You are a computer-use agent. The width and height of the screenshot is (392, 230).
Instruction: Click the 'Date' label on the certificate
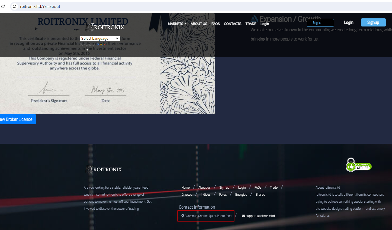tap(105, 101)
